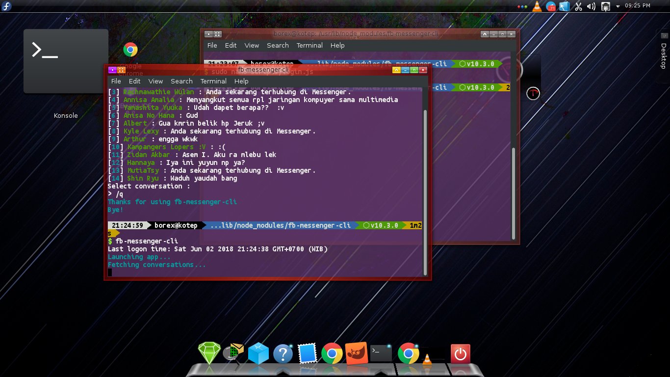The width and height of the screenshot is (670, 377).
Task: Click the network manager tray icon
Action: [x=605, y=6]
